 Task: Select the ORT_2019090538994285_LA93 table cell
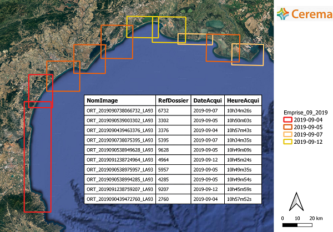coord(120,179)
